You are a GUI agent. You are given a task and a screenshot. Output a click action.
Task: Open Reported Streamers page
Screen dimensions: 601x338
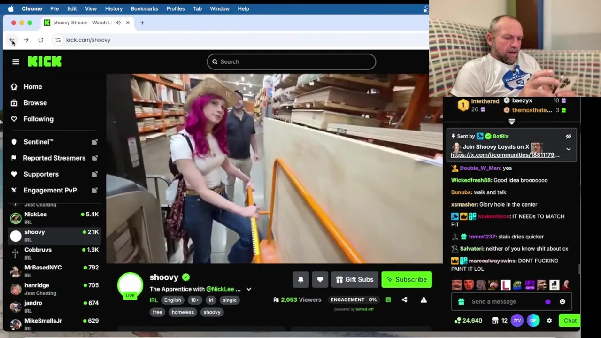tap(54, 158)
